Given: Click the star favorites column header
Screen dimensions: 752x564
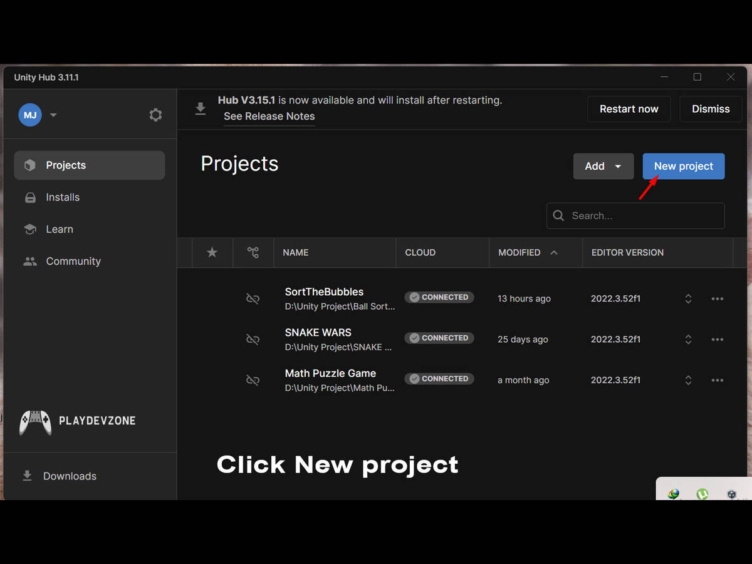Looking at the screenshot, I should click(x=212, y=253).
